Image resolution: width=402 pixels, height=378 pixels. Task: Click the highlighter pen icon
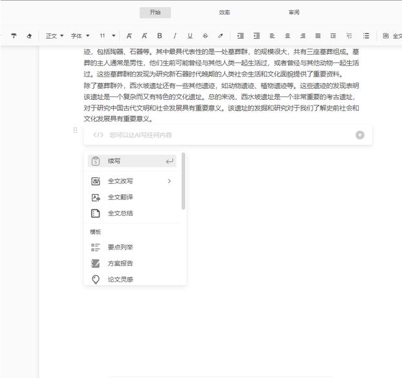[221, 36]
